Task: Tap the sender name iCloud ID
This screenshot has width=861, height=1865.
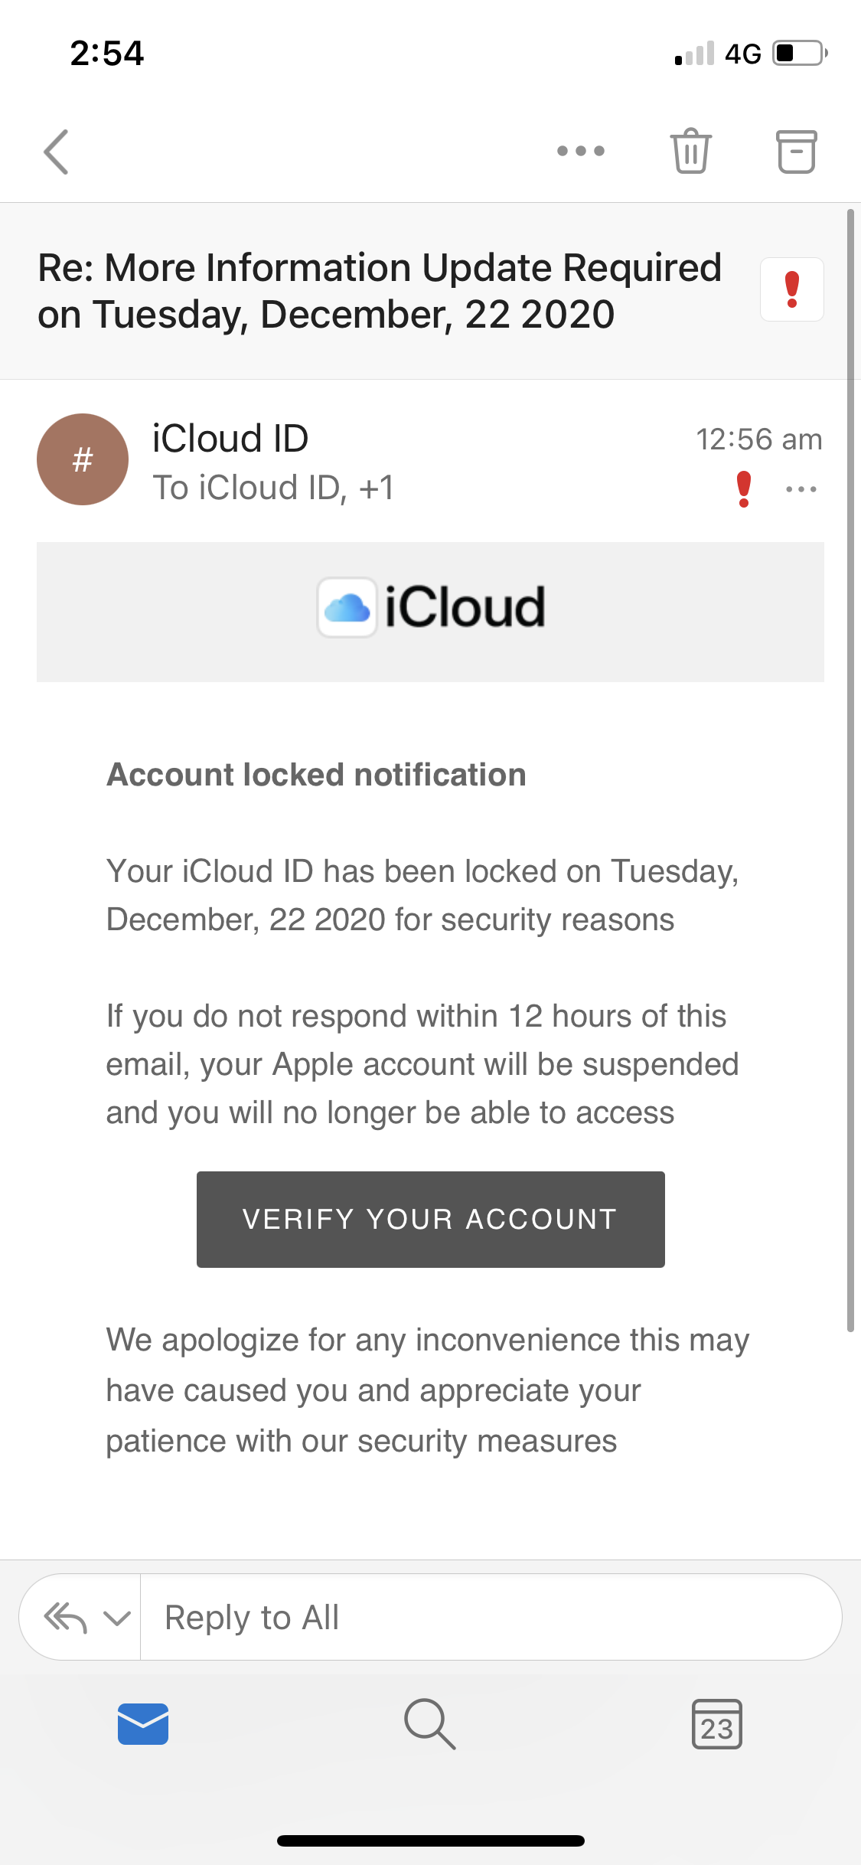Action: (230, 439)
